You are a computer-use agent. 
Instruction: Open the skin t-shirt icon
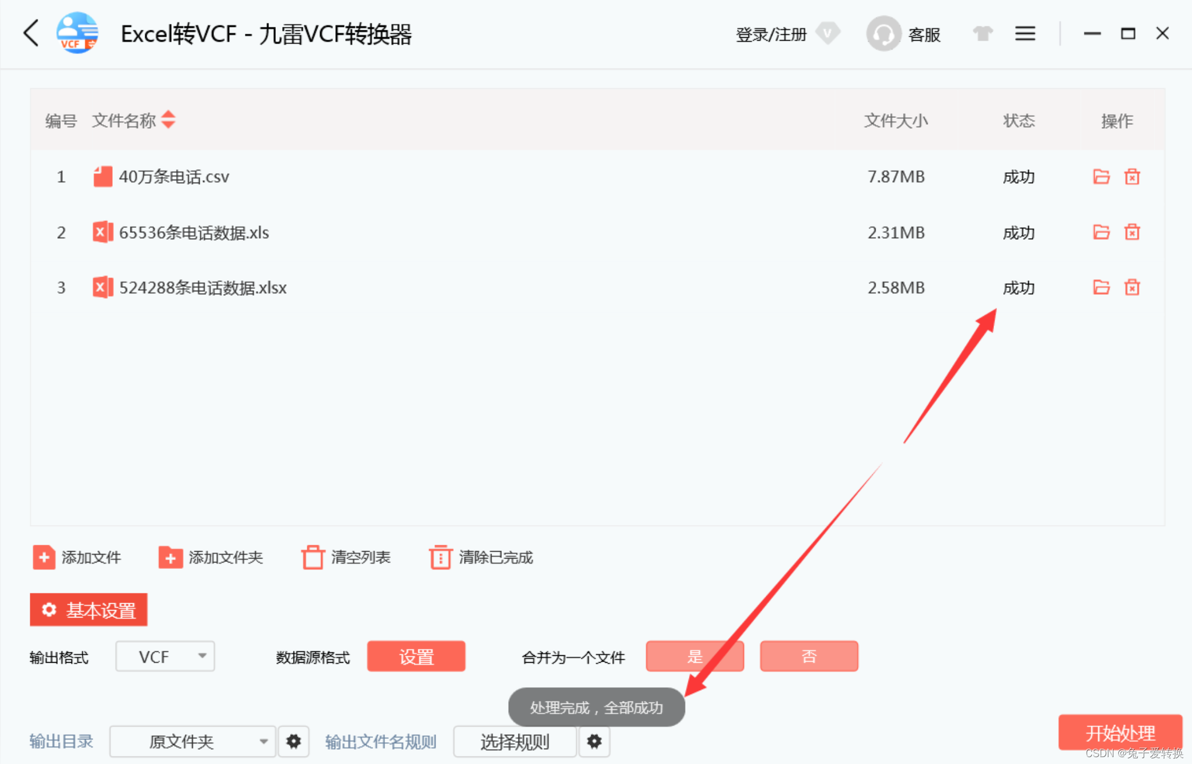tap(983, 34)
